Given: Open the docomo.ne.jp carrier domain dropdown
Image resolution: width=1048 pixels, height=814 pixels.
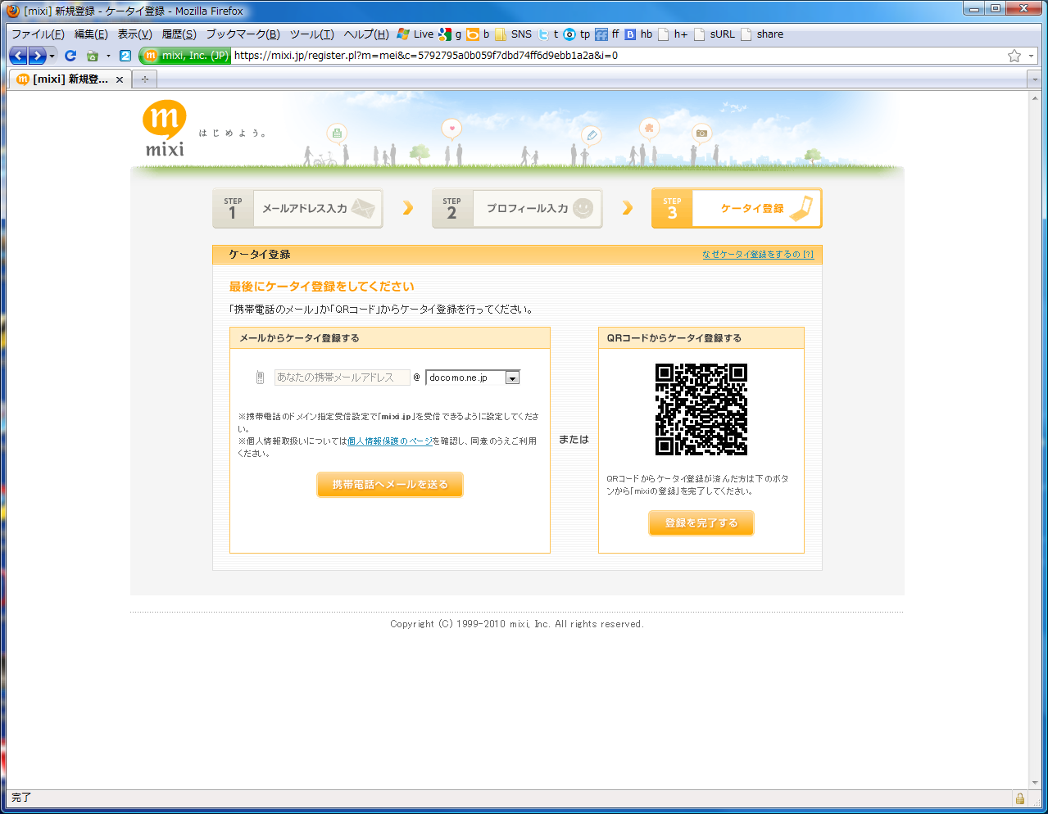Looking at the screenshot, I should click(x=473, y=378).
